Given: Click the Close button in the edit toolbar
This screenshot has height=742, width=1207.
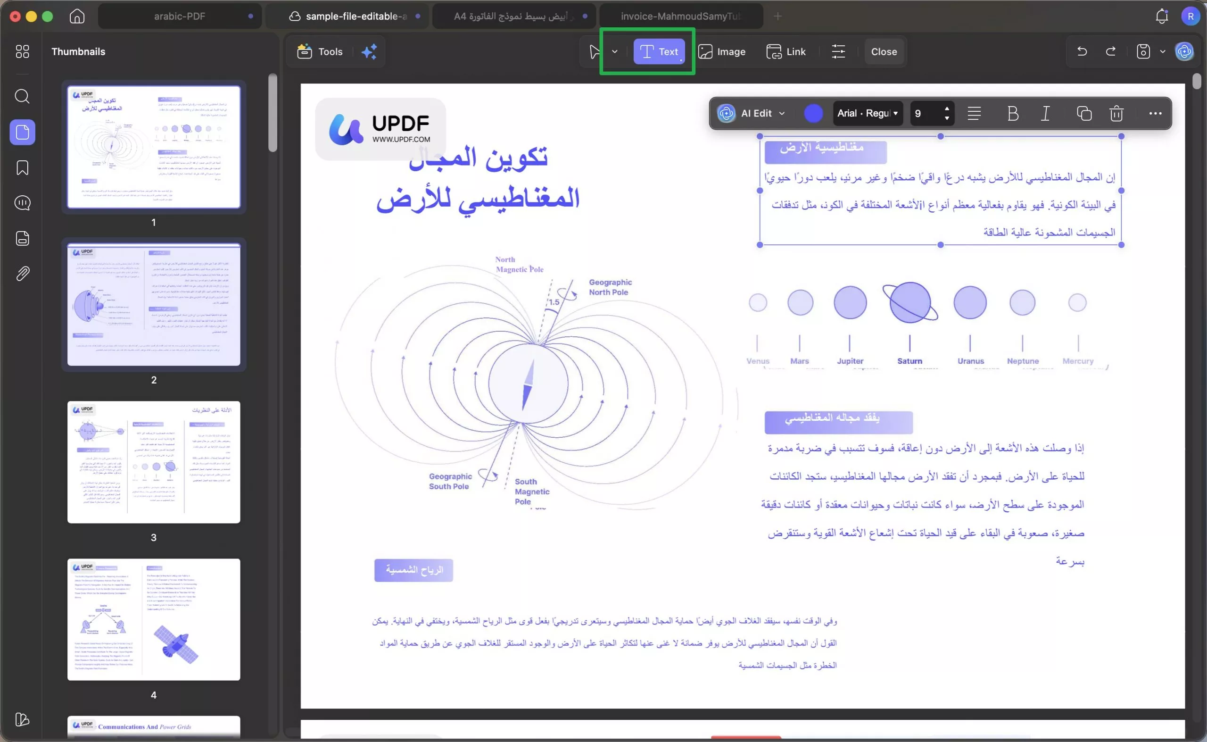Looking at the screenshot, I should [884, 51].
